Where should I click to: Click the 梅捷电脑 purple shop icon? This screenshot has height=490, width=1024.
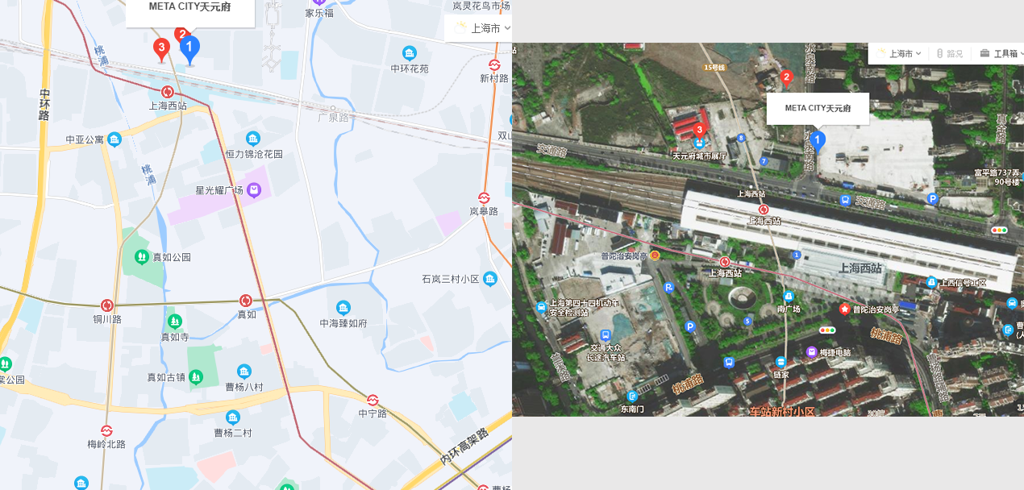812,351
